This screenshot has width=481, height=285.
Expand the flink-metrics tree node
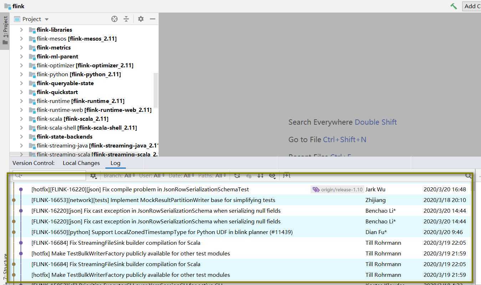[x=21, y=48]
